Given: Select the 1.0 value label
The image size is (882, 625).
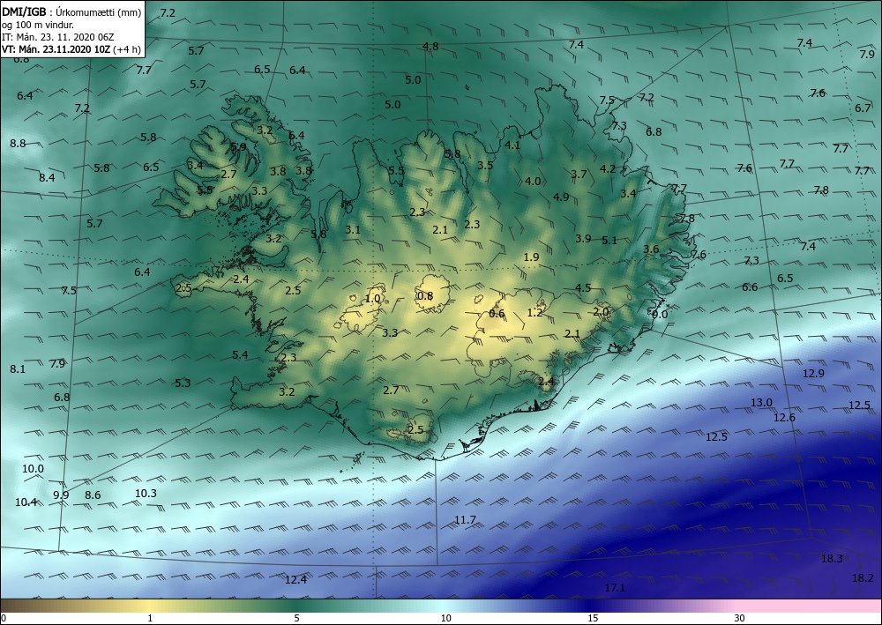Looking at the screenshot, I should [372, 299].
